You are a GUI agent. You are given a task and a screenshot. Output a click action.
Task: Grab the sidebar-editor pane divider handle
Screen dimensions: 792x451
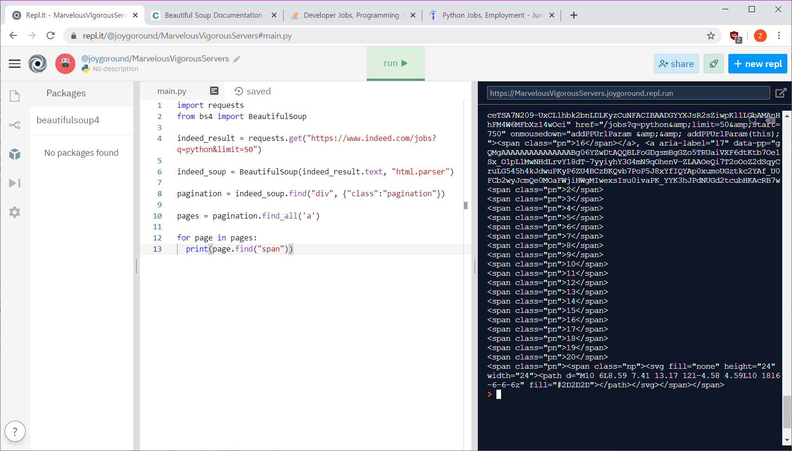pyautogui.click(x=137, y=266)
